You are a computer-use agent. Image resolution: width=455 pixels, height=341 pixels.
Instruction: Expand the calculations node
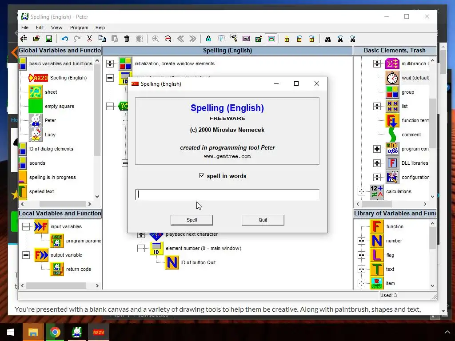(x=361, y=191)
